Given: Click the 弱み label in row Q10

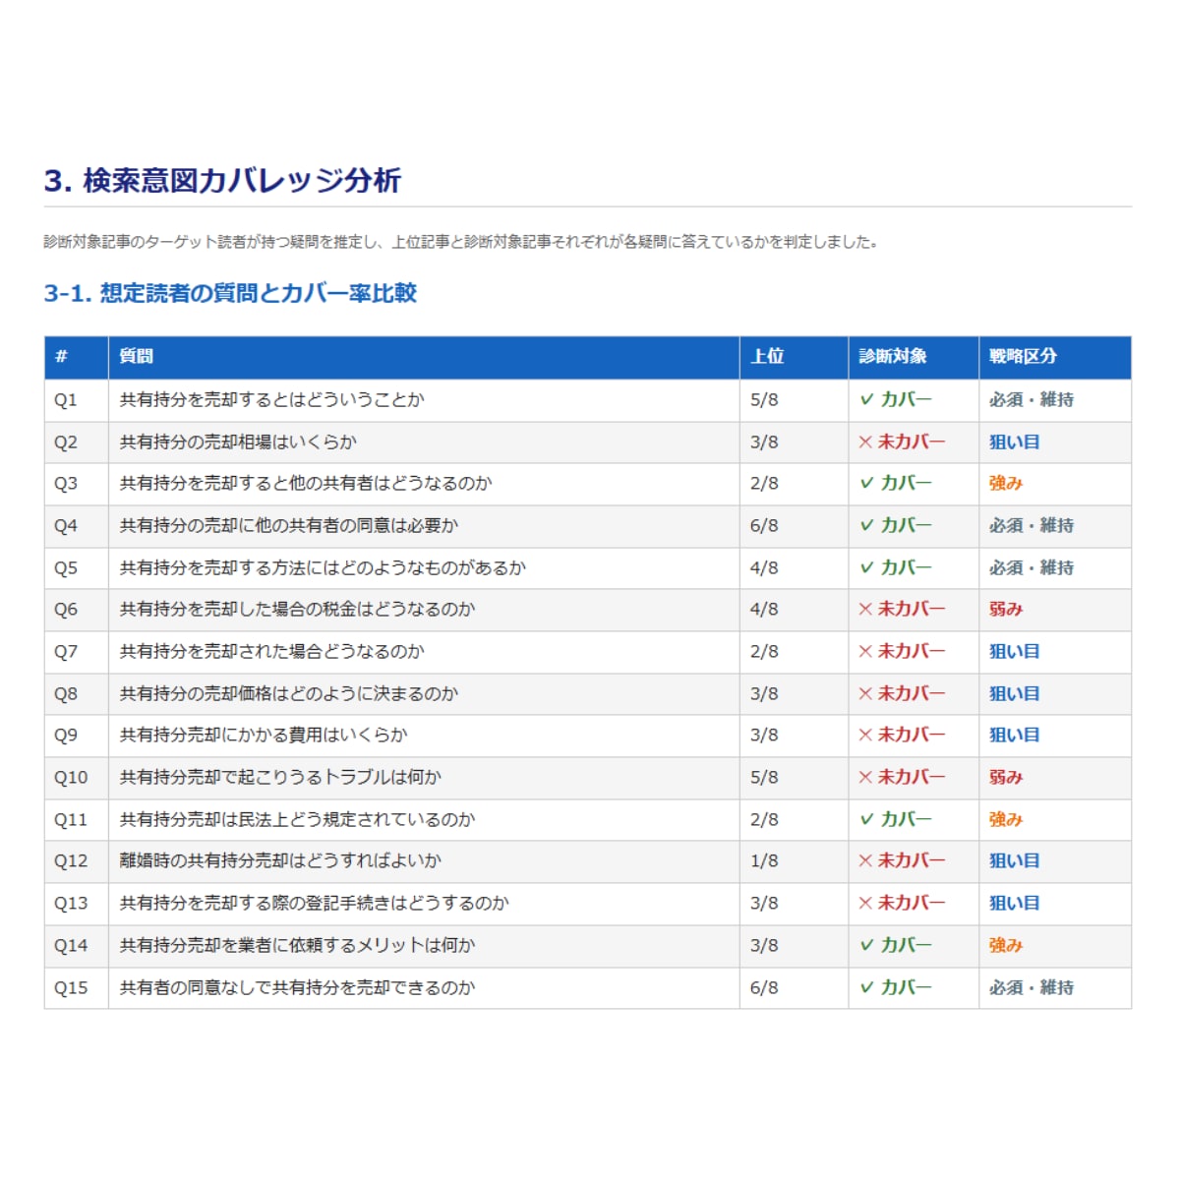Looking at the screenshot, I should click(1006, 778).
